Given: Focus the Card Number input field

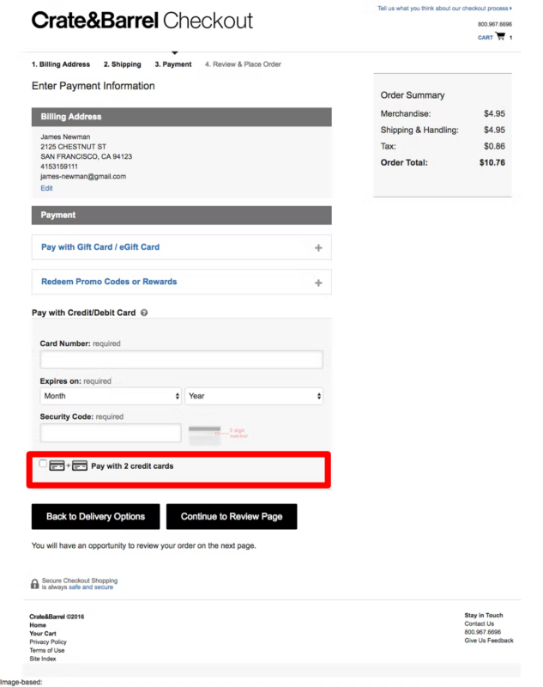Looking at the screenshot, I should pos(181,360).
